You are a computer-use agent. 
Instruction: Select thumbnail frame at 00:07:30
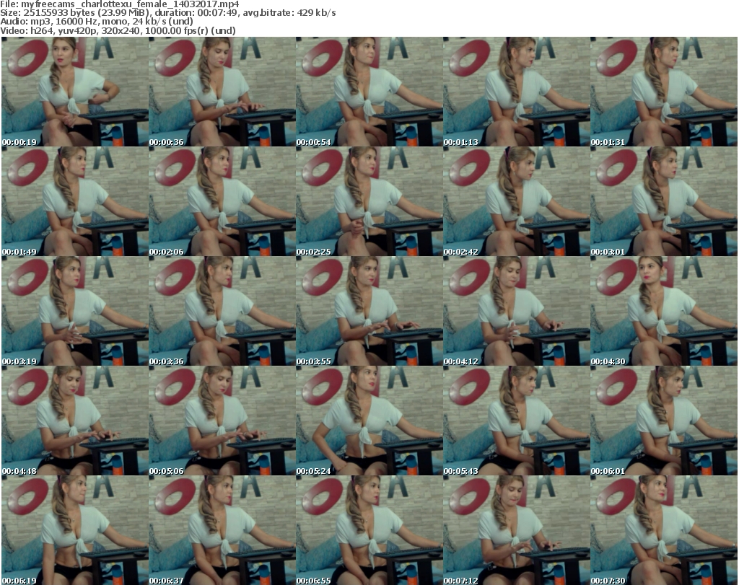pos(664,530)
